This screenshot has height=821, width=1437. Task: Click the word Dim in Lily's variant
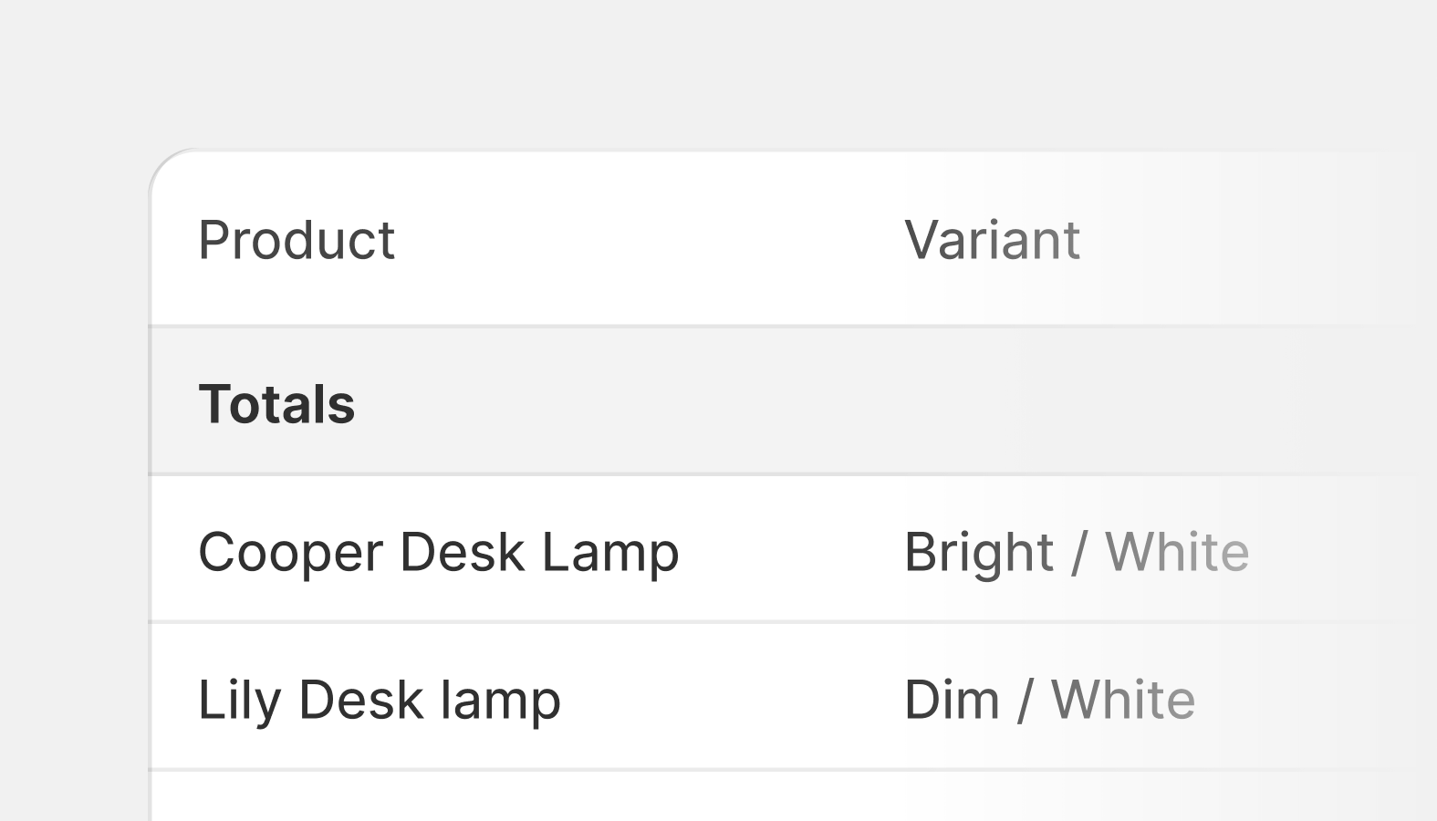coord(952,701)
